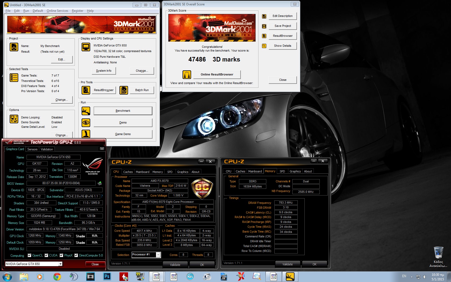Viewport: 451px width, 282px height.
Task: Switch to the Sensors tab in GPU-Z
Action: [32, 149]
